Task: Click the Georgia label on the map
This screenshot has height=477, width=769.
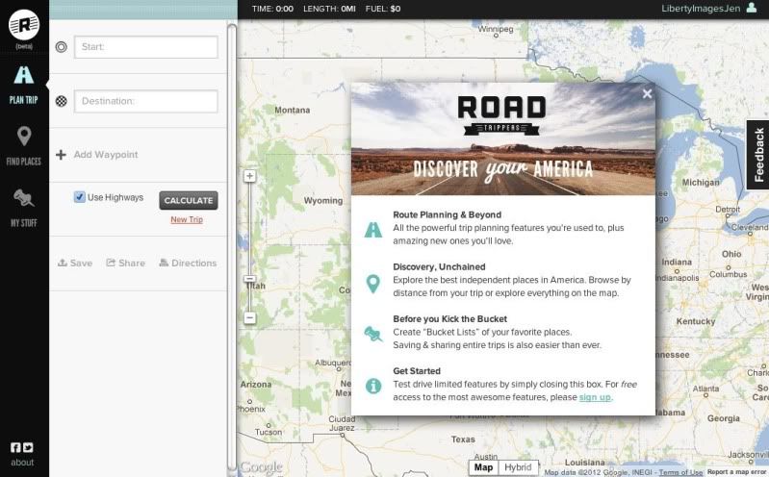Action: click(x=723, y=418)
